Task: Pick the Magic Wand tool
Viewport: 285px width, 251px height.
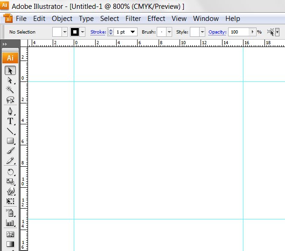Action: tap(10, 90)
